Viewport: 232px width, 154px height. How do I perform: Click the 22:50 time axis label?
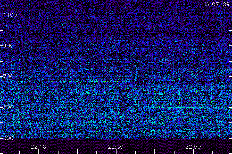(193, 147)
